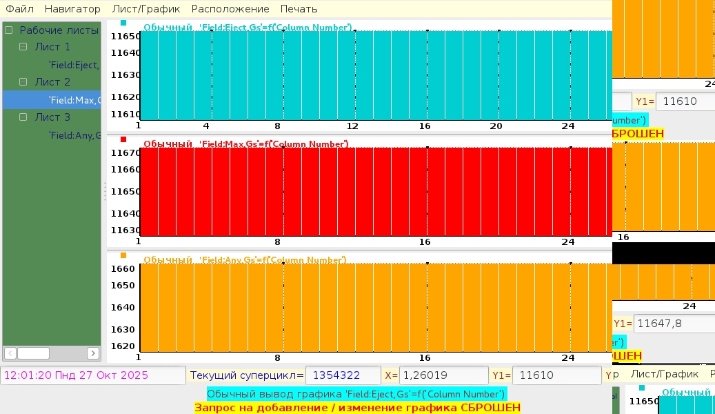
Task: Open the Навигатор menu
Action: pos(72,9)
